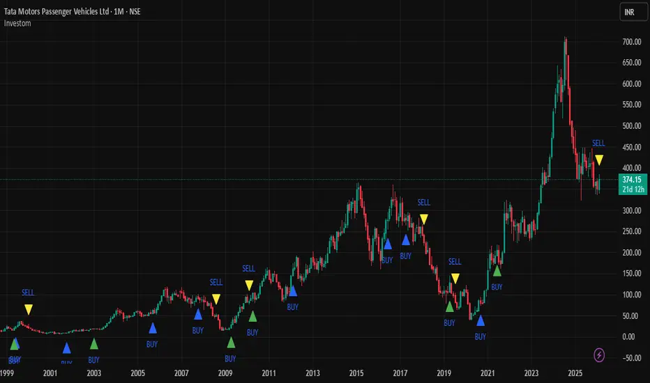
Task: Click the 550.00 price axis label
Action: [x=631, y=104]
